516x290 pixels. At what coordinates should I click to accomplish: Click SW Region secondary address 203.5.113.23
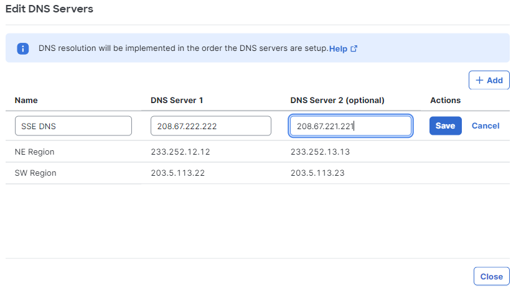(x=317, y=173)
